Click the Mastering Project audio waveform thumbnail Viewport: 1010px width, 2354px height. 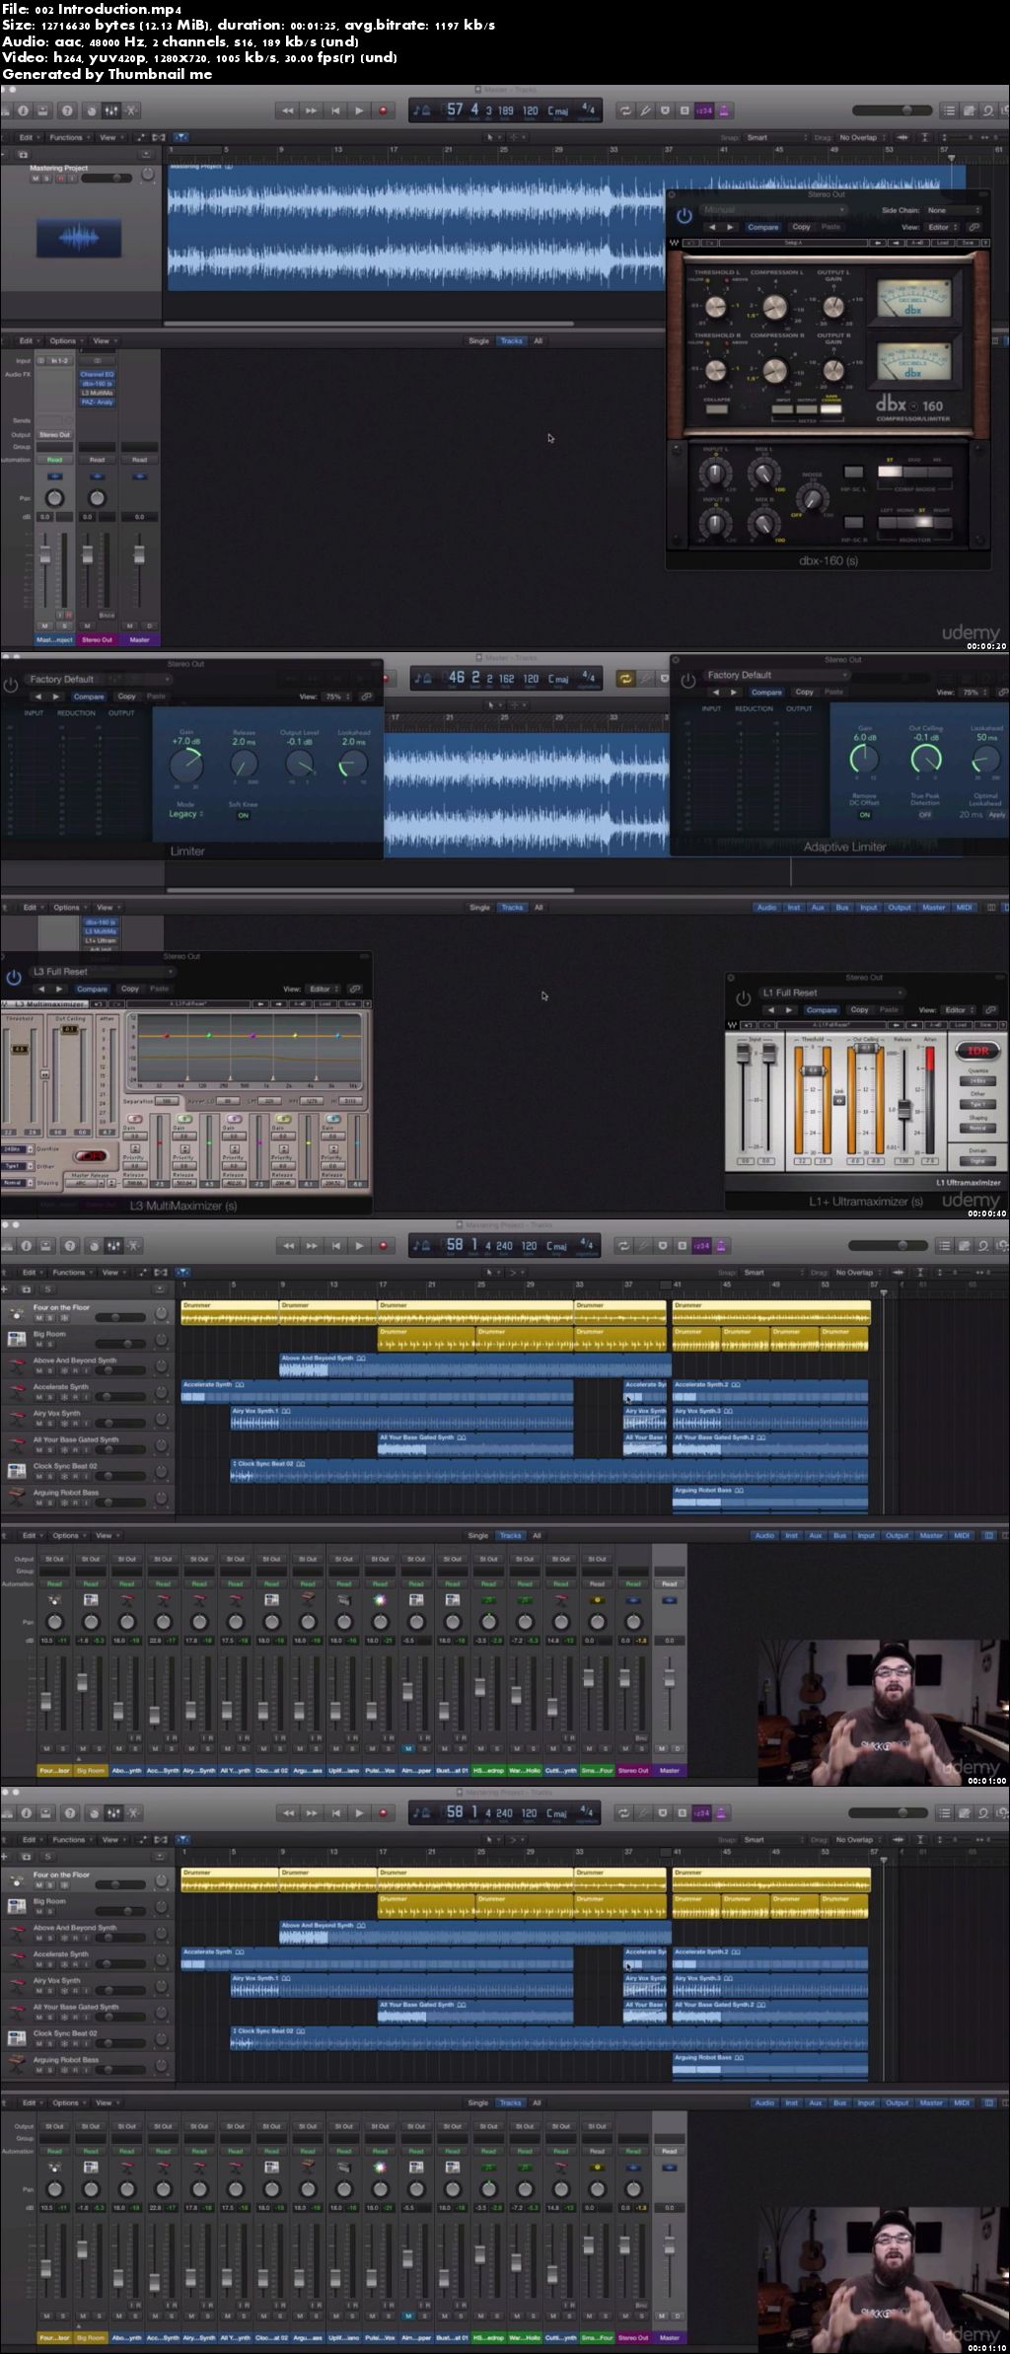79,238
